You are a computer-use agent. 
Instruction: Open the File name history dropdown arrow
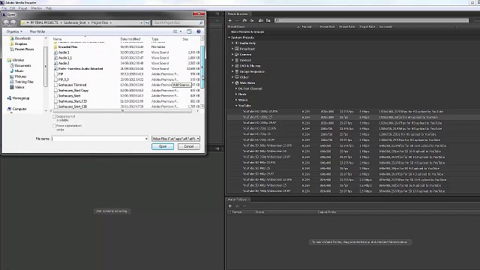(x=146, y=139)
